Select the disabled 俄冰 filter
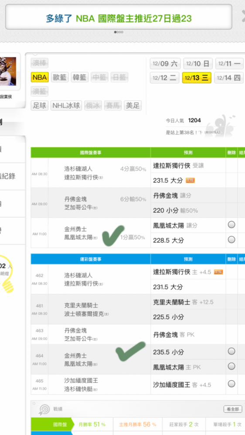Image resolution: width=245 pixels, height=435 pixels. click(x=93, y=105)
